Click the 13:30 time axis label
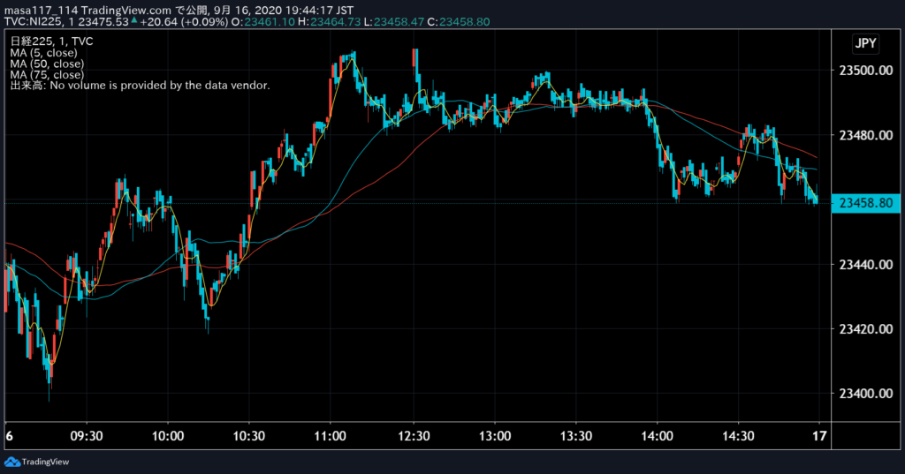The image size is (905, 474). 576,436
